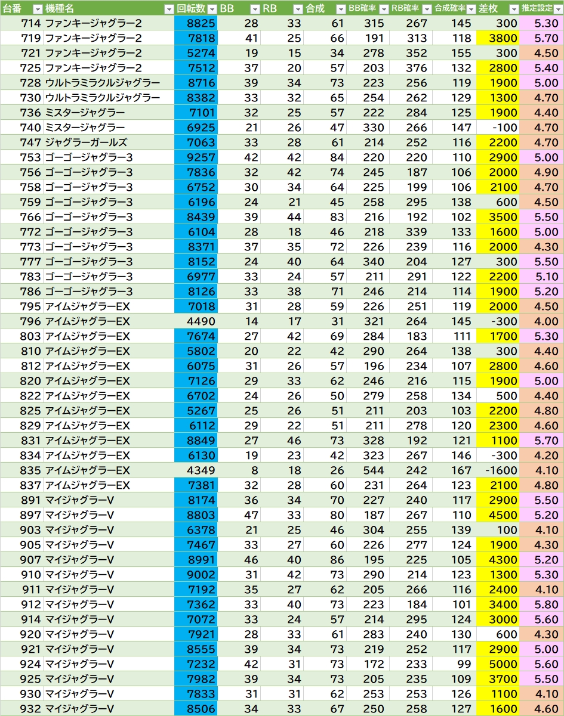Open the 機種名 column filter dropdown
This screenshot has height=716, width=564.
coord(168,9)
